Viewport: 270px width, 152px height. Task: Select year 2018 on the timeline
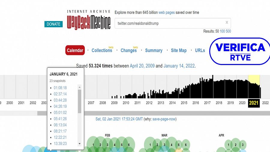point(219,103)
